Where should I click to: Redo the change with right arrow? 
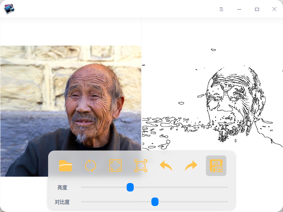(x=191, y=165)
